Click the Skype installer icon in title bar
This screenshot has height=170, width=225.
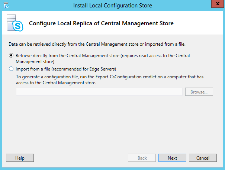[x=6, y=6]
